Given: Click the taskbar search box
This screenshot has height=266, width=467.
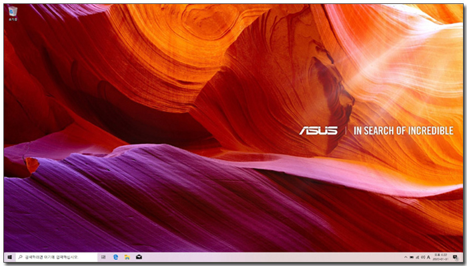Looking at the screenshot, I should coord(56,257).
